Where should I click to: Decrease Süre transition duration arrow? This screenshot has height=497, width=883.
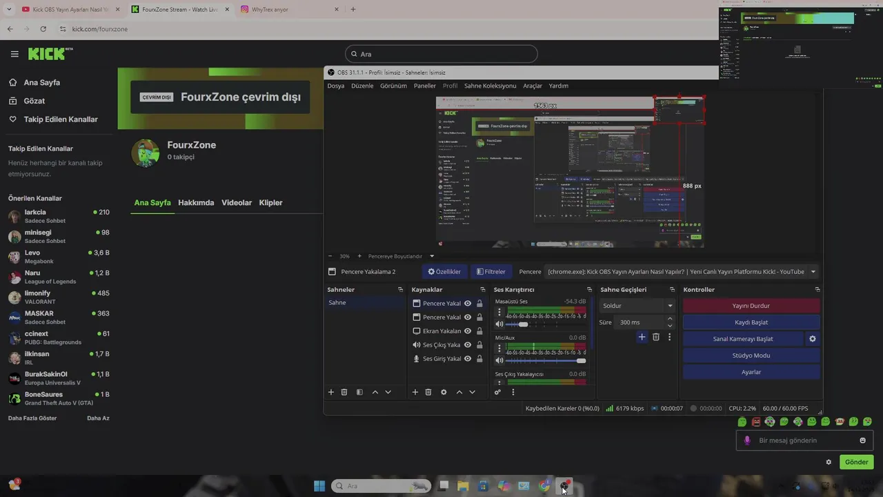[x=670, y=326]
